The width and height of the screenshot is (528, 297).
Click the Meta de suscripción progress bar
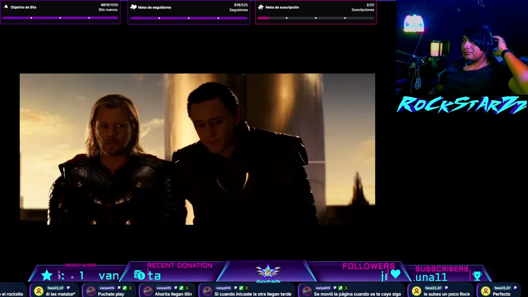click(x=316, y=18)
